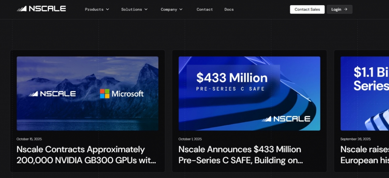
Task: Open the article about 200,000 NVIDIA GB300 GPUs
Action: click(x=86, y=155)
